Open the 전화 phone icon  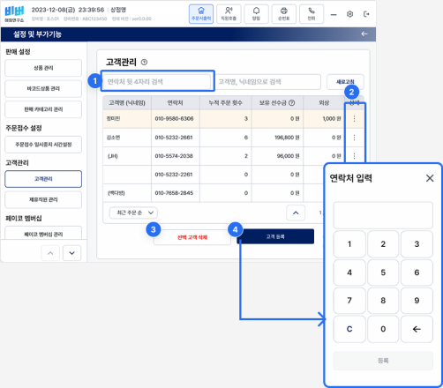click(312, 14)
